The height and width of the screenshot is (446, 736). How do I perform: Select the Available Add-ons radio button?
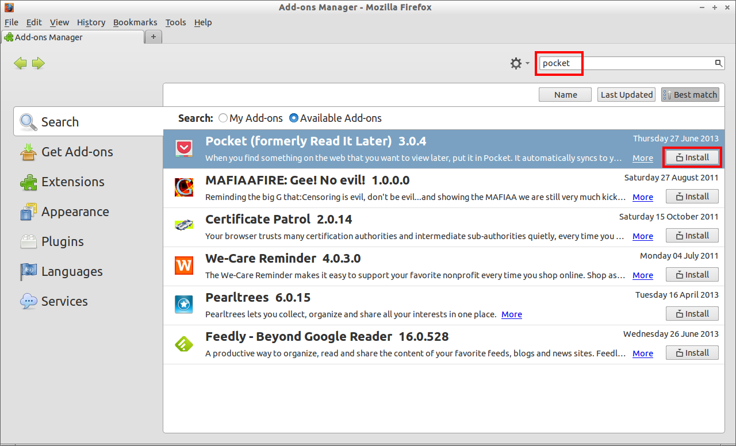[x=294, y=118]
